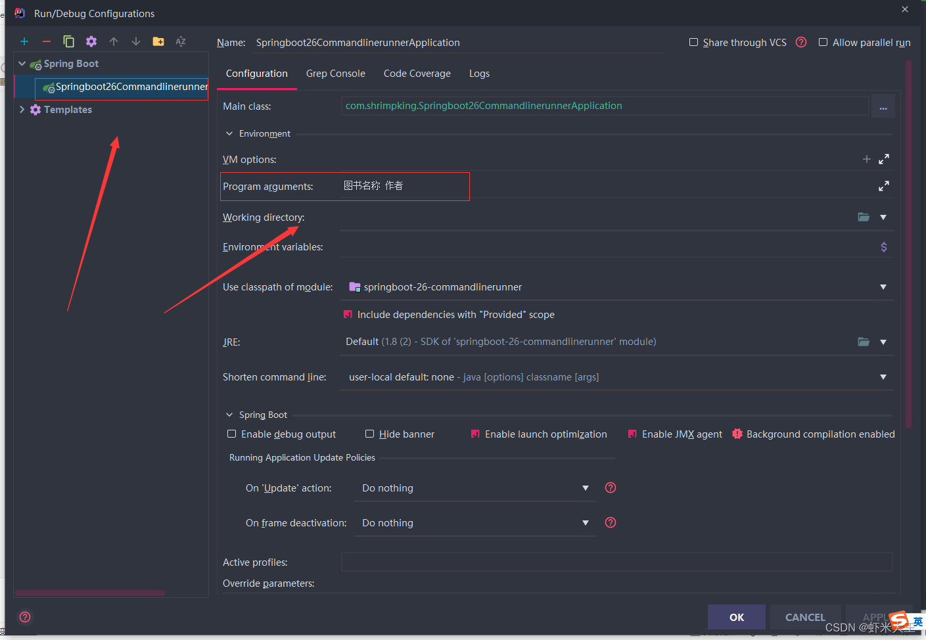Open the Shorten command line dropdown
The width and height of the screenshot is (926, 640).
pyautogui.click(x=883, y=377)
